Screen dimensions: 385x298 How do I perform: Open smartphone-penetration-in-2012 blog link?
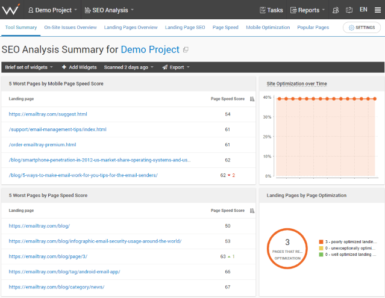[x=99, y=160]
